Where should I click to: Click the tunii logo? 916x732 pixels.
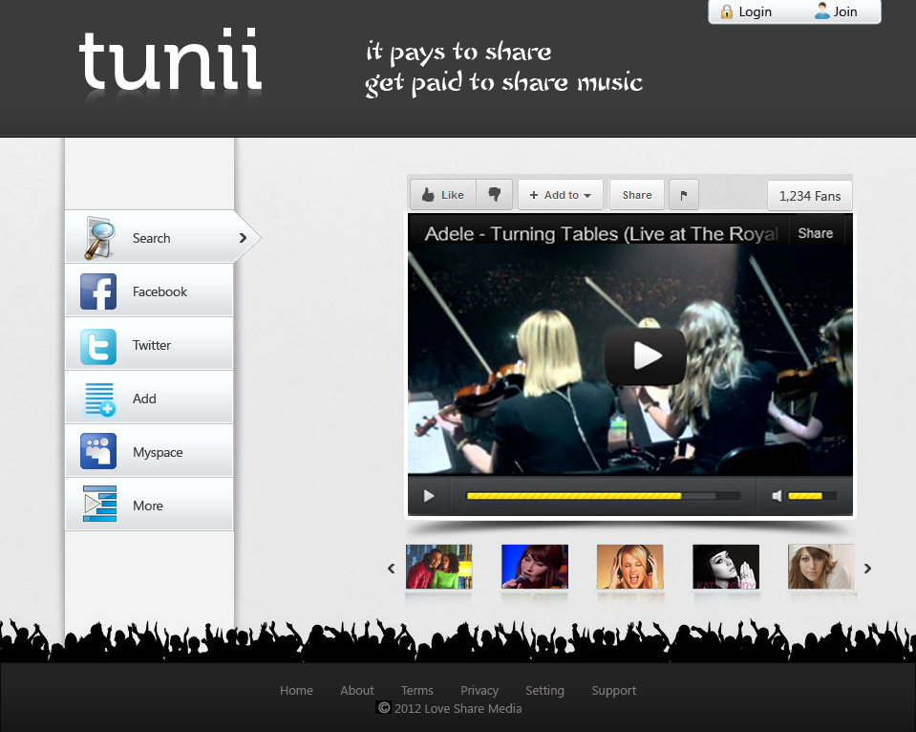click(170, 59)
